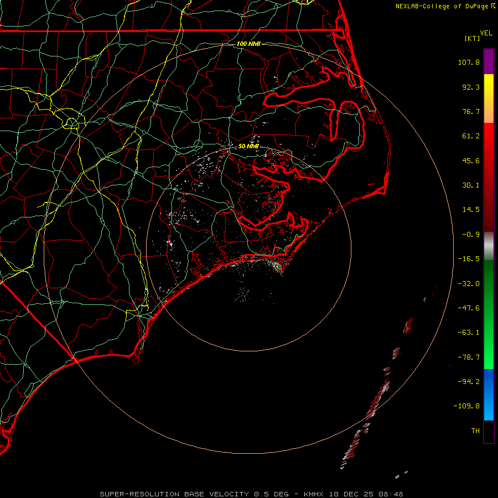Screen dimensions: 498x498
Task: Select the 50 NMI range ring label
Action: 248,146
